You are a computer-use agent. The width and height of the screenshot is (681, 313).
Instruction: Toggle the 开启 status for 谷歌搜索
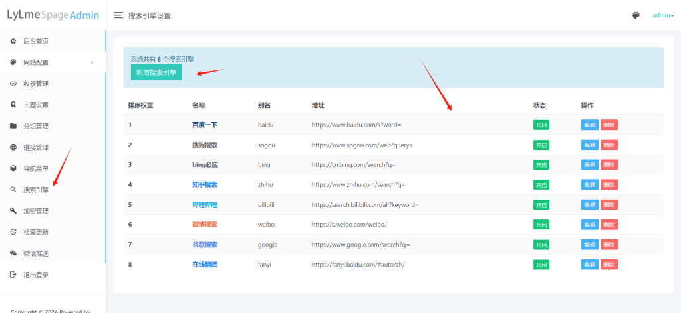click(541, 245)
